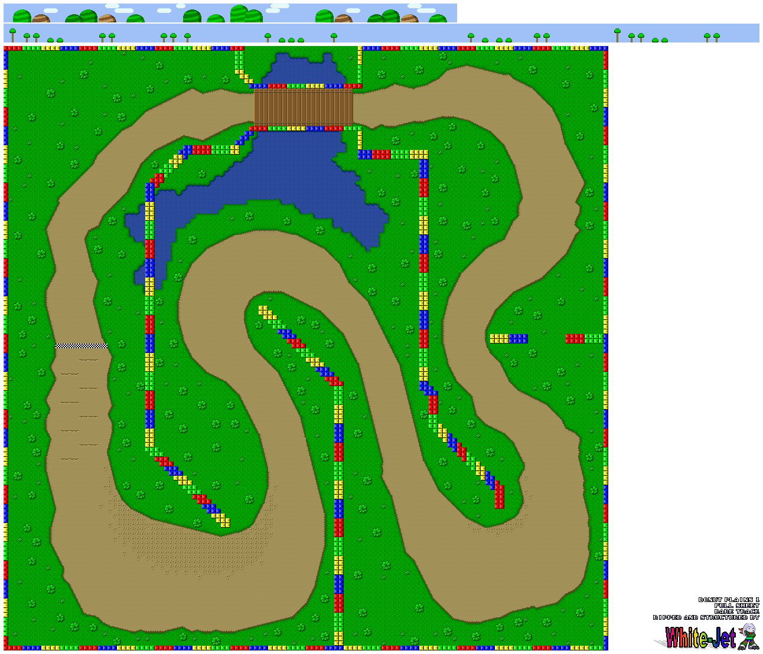
Task: Click the character sprite beside the White-Jet logo
Action: tap(748, 636)
